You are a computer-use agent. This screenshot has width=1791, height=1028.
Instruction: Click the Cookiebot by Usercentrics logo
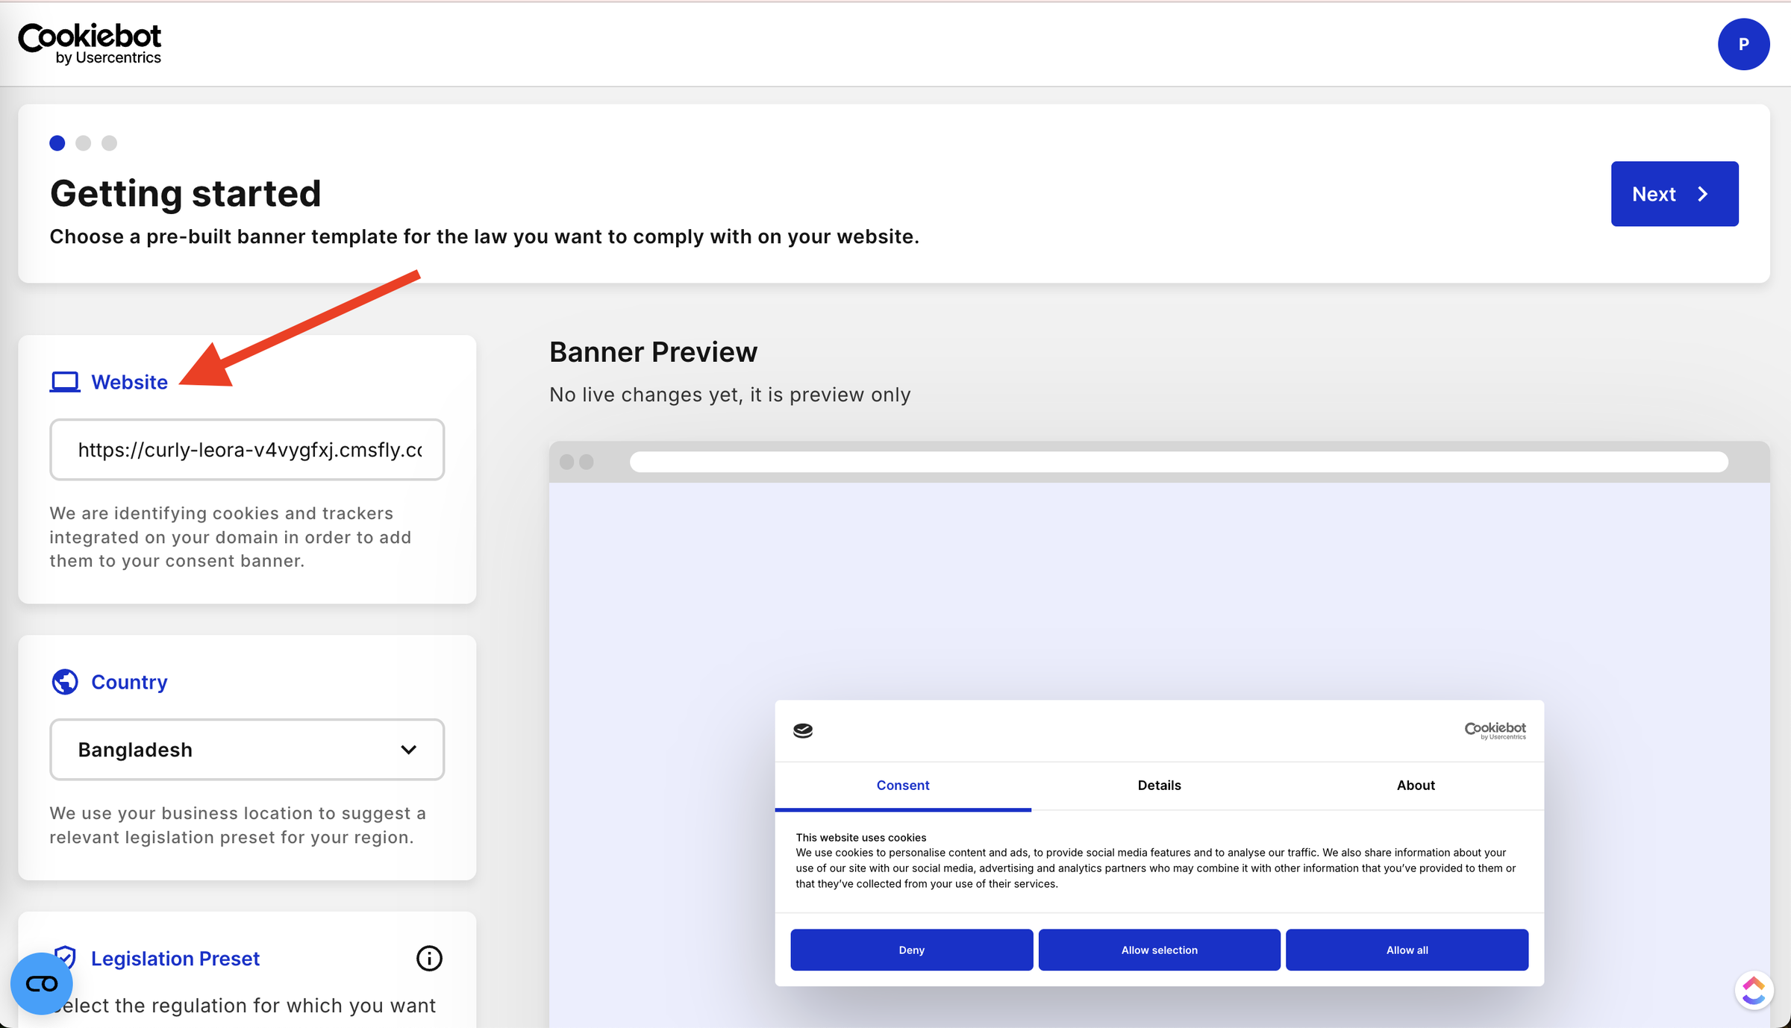point(90,43)
